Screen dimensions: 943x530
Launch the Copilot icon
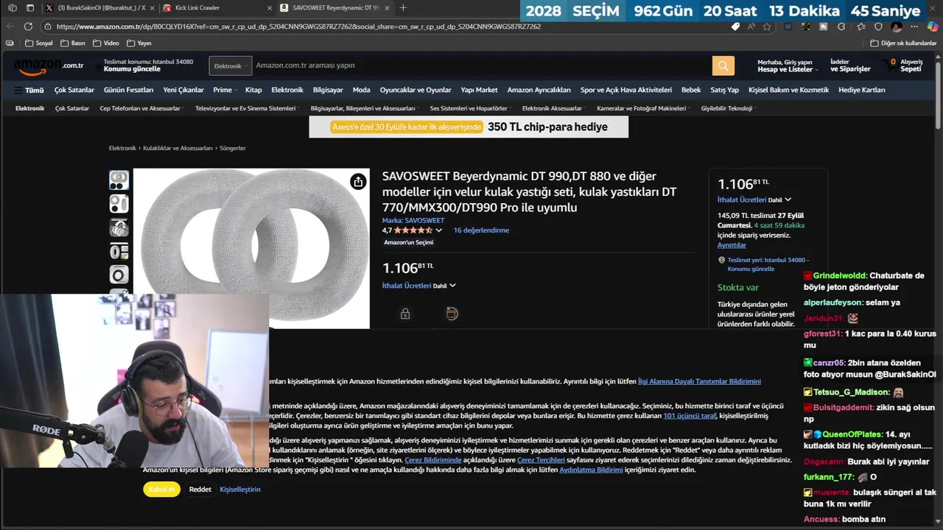click(x=933, y=26)
